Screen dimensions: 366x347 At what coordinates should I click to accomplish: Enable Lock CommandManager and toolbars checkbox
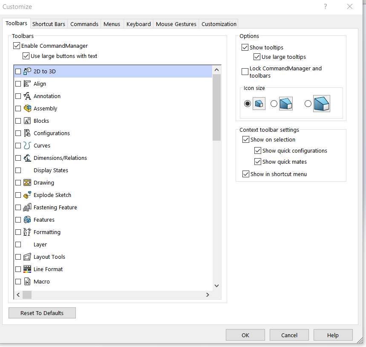coord(245,72)
